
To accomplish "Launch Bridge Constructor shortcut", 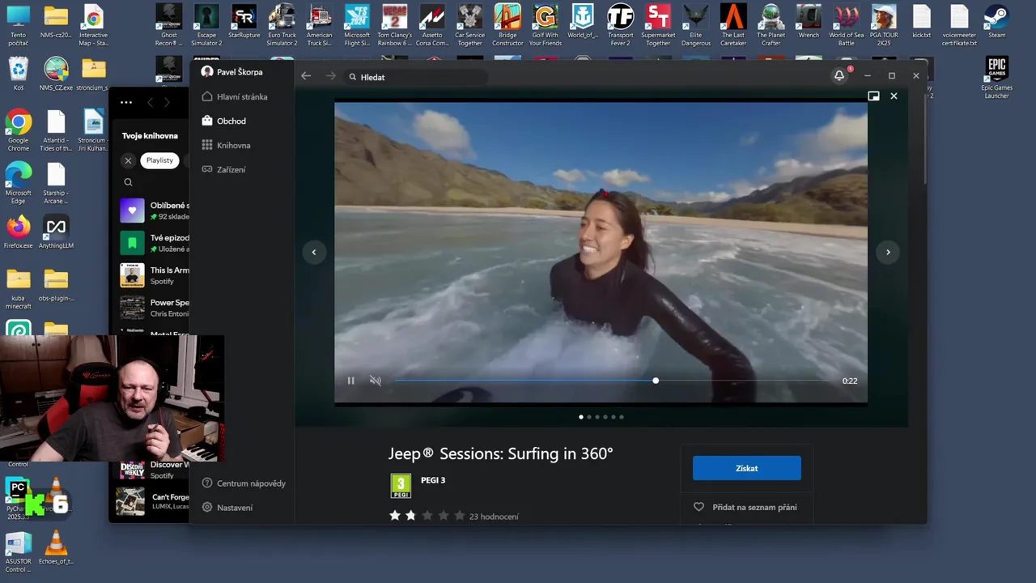I will tap(507, 25).
